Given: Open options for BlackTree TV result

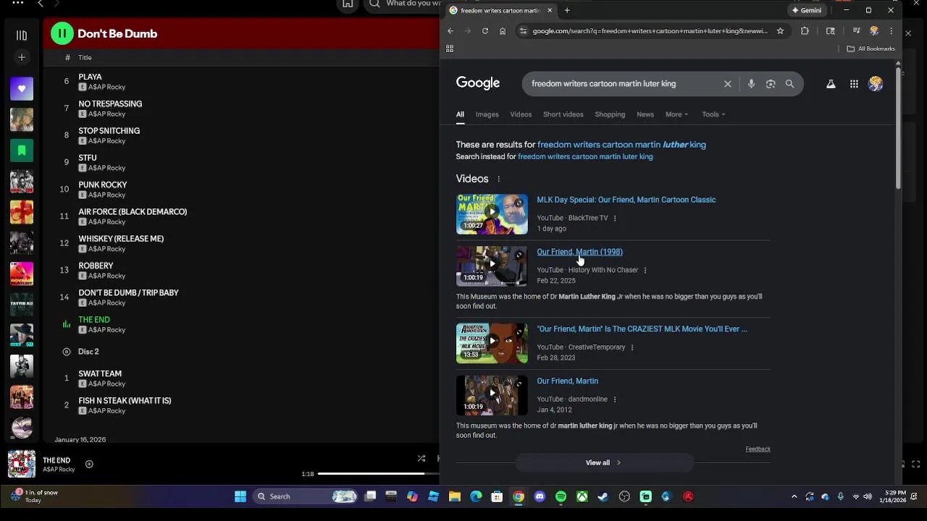Looking at the screenshot, I should (x=615, y=218).
